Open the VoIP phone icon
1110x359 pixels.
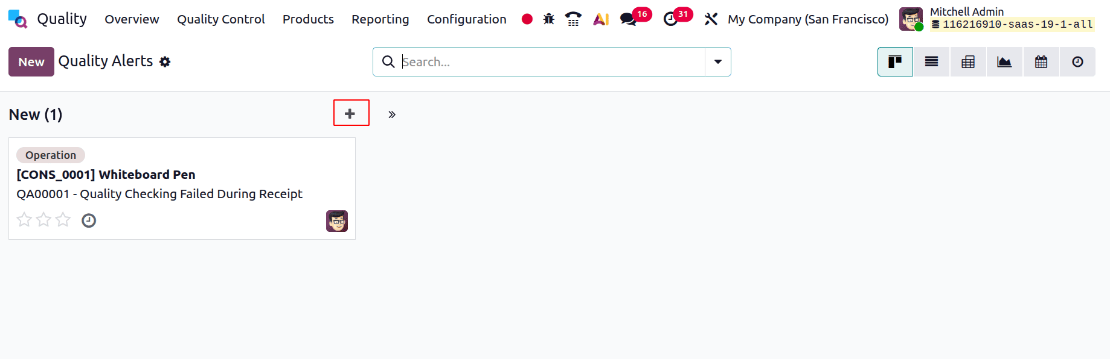point(573,19)
